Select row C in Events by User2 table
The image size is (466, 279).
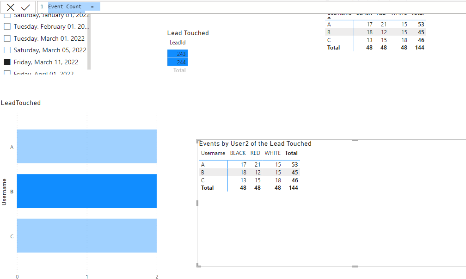(249, 180)
